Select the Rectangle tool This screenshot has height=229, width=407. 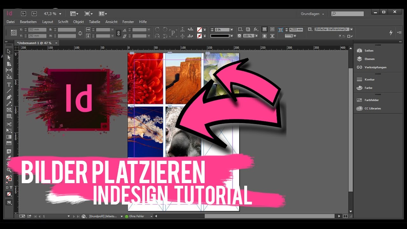9,116
